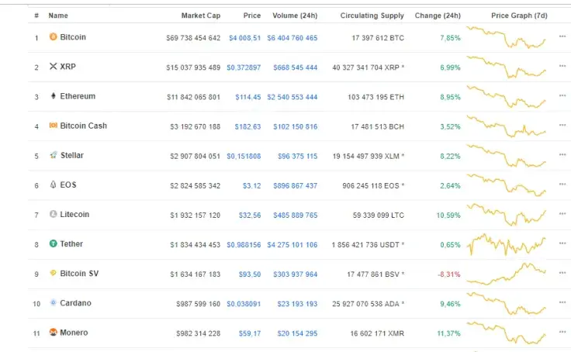Open the Cardano name link
Viewport: 571px width, 352px height.
tap(75, 303)
